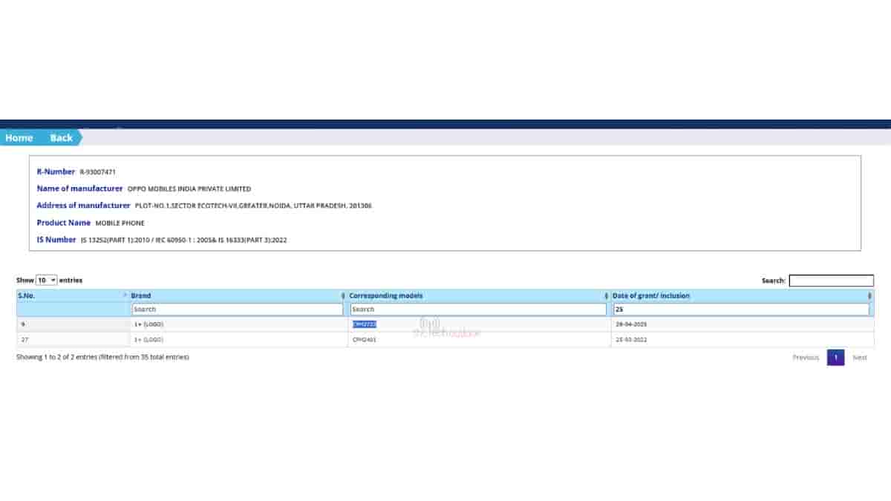Sort by Date of grant/inclusion arrow
The width and height of the screenshot is (891, 501).
[x=869, y=296]
